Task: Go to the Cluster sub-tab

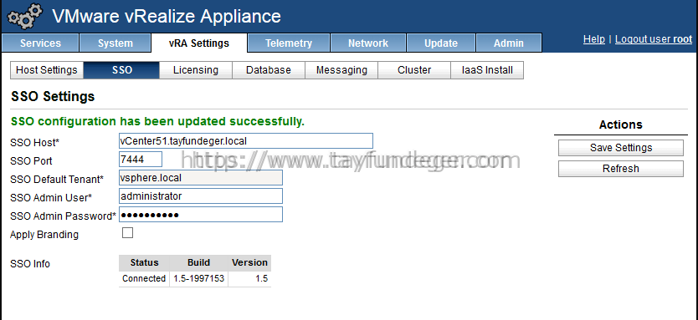Action: [414, 70]
